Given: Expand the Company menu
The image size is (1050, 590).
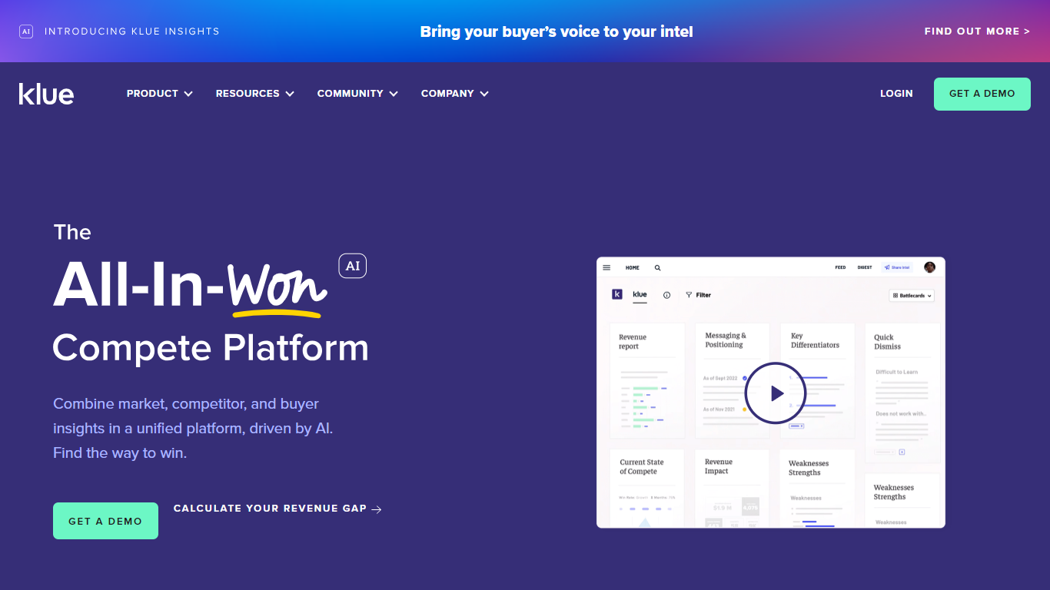Looking at the screenshot, I should (455, 94).
